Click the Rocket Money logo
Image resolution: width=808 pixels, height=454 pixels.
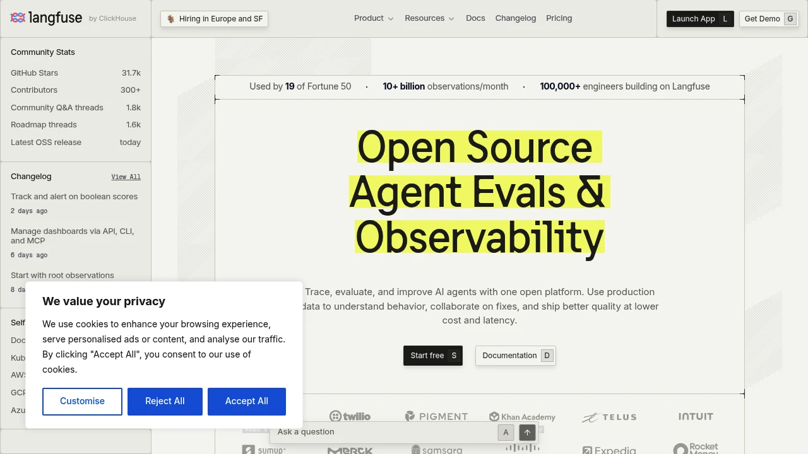click(696, 448)
